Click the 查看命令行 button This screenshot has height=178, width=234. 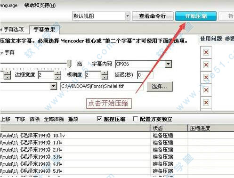pos(153,16)
